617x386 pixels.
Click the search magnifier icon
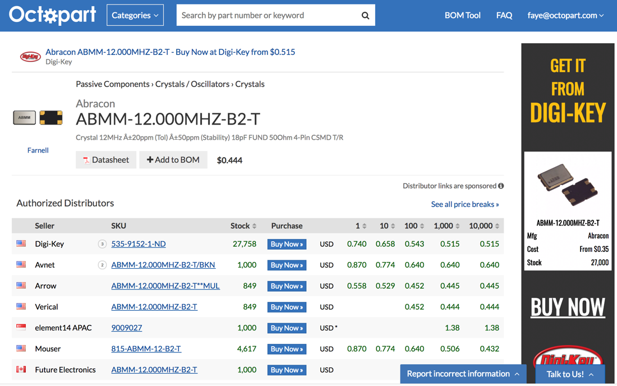click(x=365, y=16)
